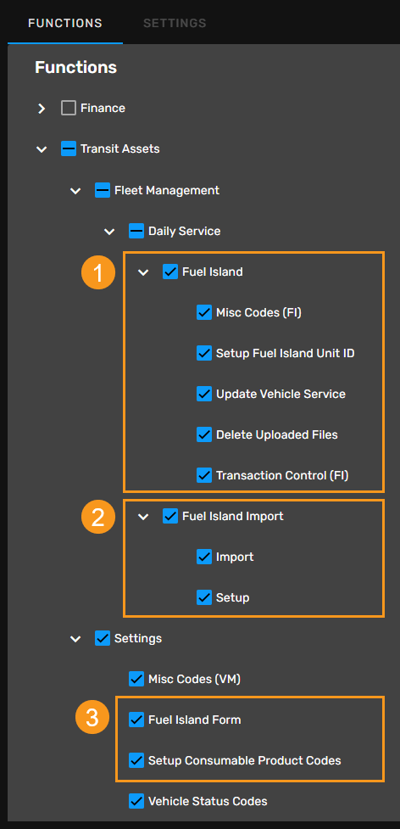The width and height of the screenshot is (400, 829).
Task: Uncheck Misc Codes (FI) checkbox
Action: 203,312
